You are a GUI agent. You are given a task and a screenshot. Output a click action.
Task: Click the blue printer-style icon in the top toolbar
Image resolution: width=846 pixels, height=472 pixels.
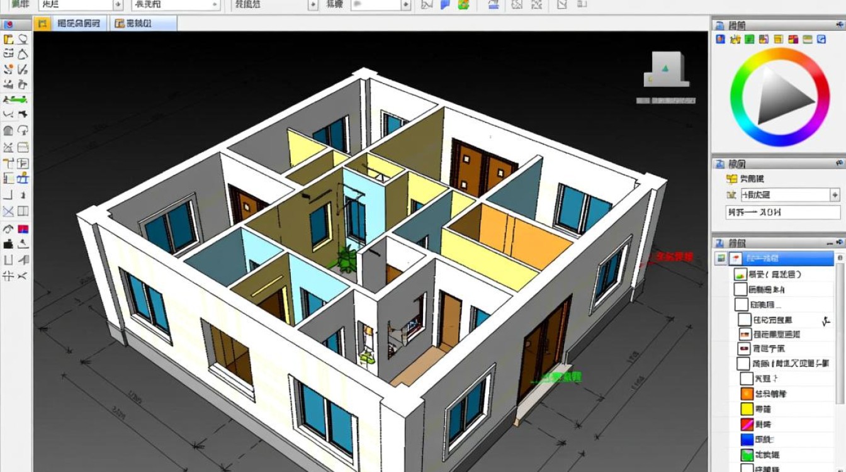[x=494, y=5]
